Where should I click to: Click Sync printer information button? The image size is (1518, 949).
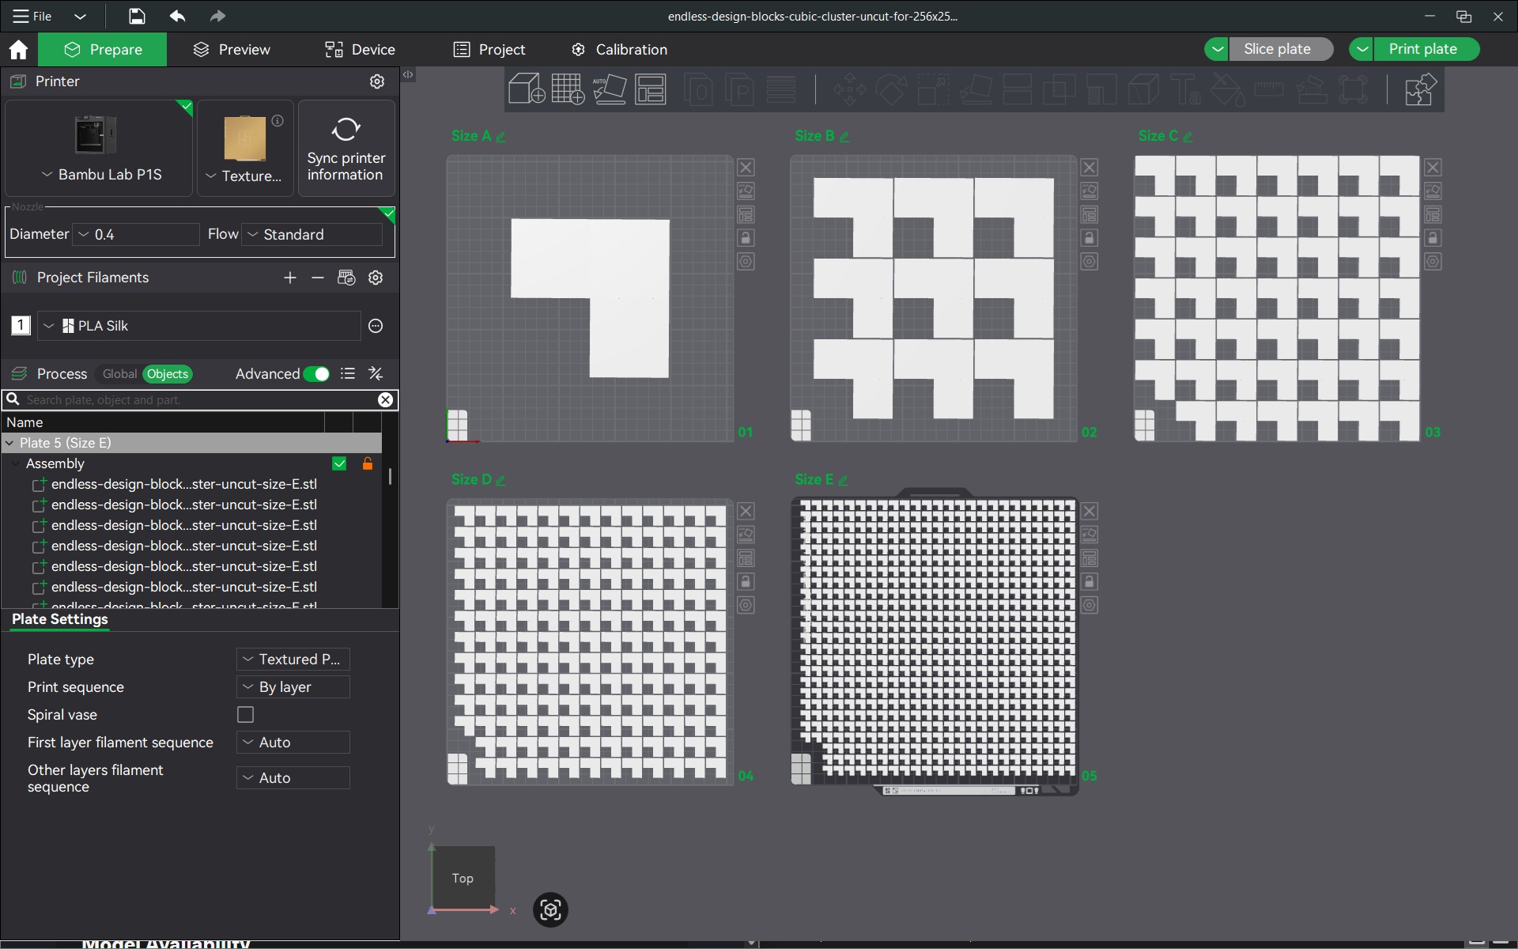pos(346,148)
